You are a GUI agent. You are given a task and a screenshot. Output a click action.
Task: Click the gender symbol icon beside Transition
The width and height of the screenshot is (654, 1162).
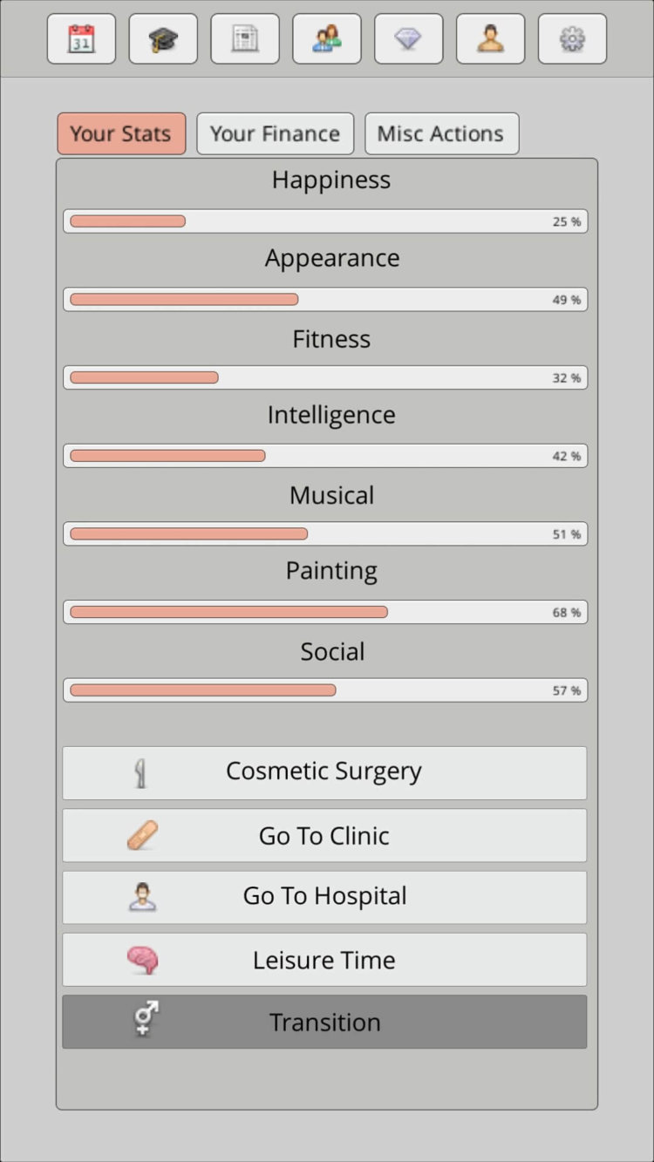coord(142,1022)
